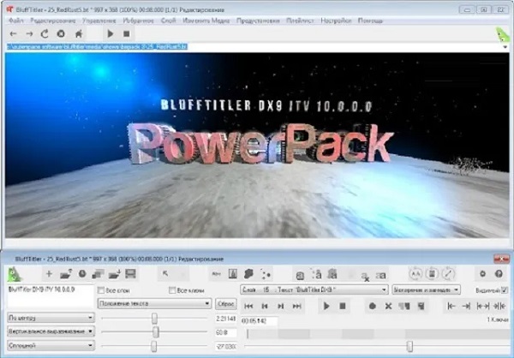The image size is (514, 358).
Task: Click the first slider's handle
Action: pos(154,319)
